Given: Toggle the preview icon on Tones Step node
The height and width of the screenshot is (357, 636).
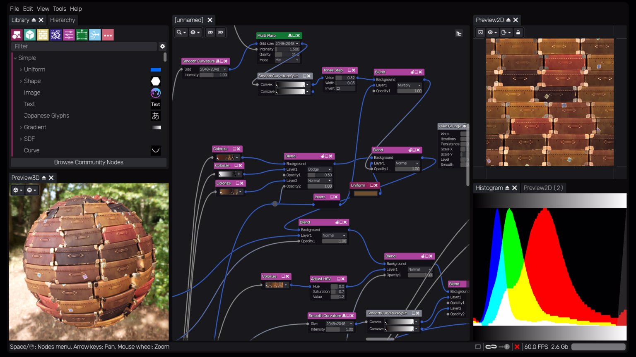Looking at the screenshot, I should coord(349,70).
